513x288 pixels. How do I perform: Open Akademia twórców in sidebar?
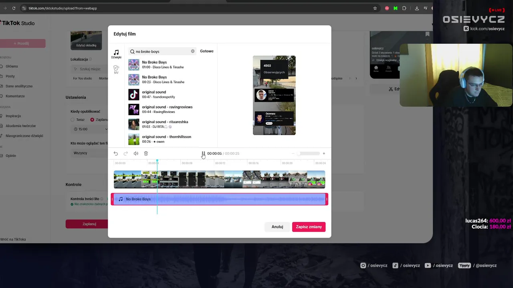[x=21, y=126]
